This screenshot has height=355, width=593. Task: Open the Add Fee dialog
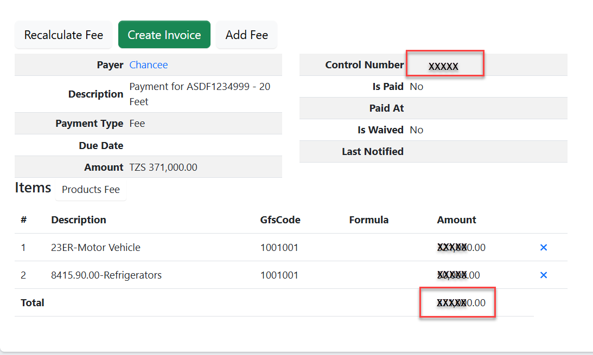point(247,35)
